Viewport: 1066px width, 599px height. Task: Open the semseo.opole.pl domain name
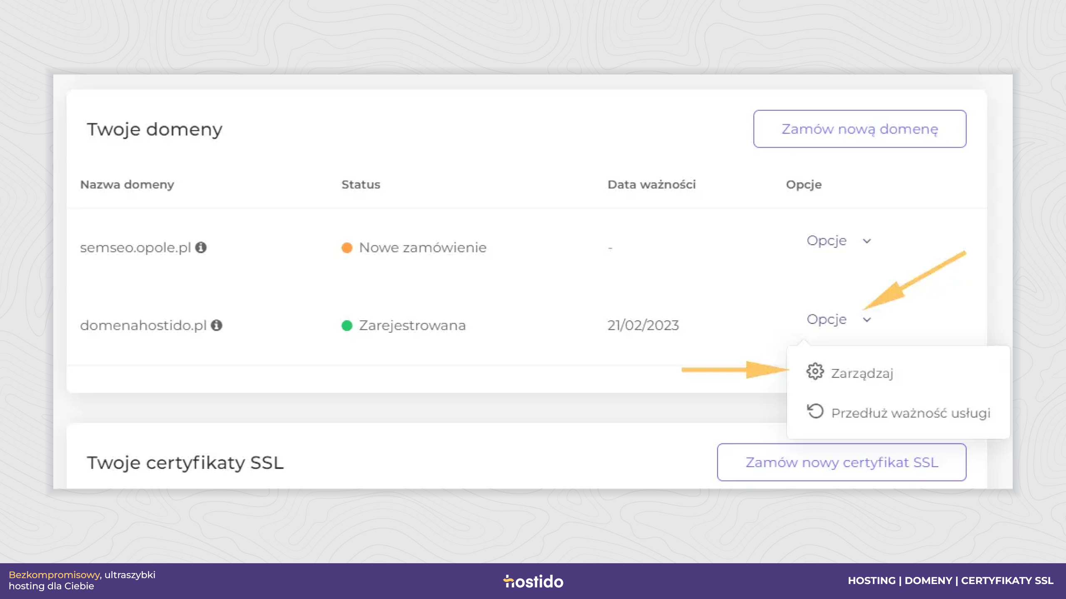tap(135, 248)
